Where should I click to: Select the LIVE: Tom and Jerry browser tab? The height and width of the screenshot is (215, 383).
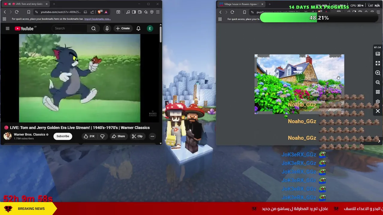point(25,4)
